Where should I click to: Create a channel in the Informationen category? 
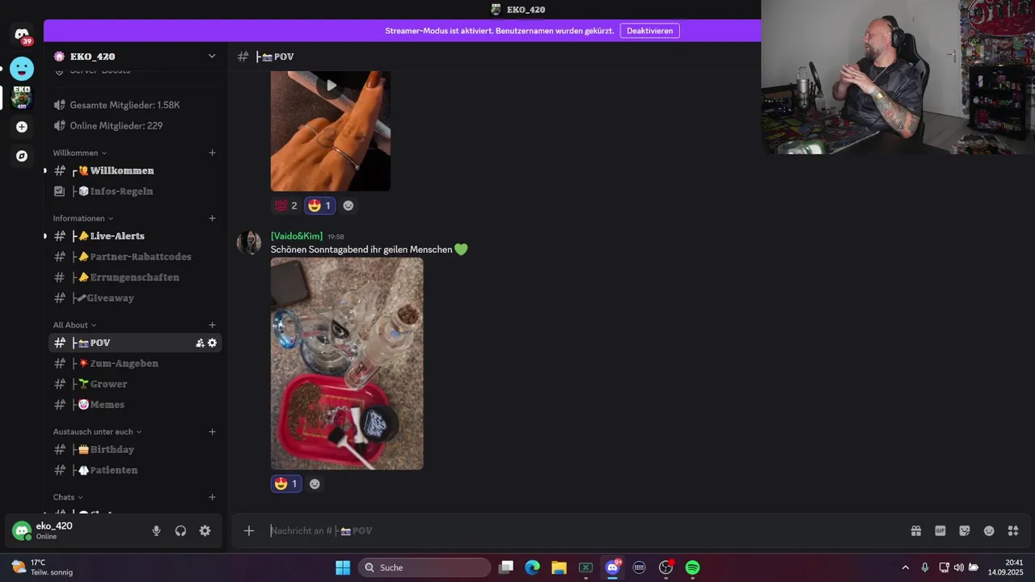(212, 218)
